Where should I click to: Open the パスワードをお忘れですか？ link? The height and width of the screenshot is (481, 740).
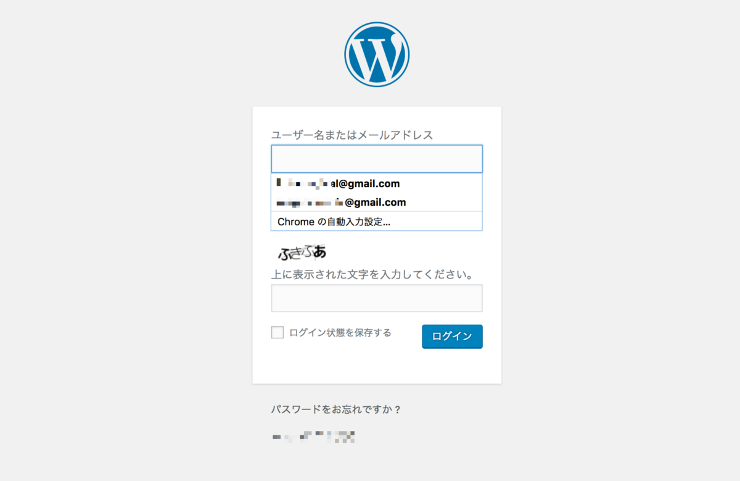[x=336, y=409]
